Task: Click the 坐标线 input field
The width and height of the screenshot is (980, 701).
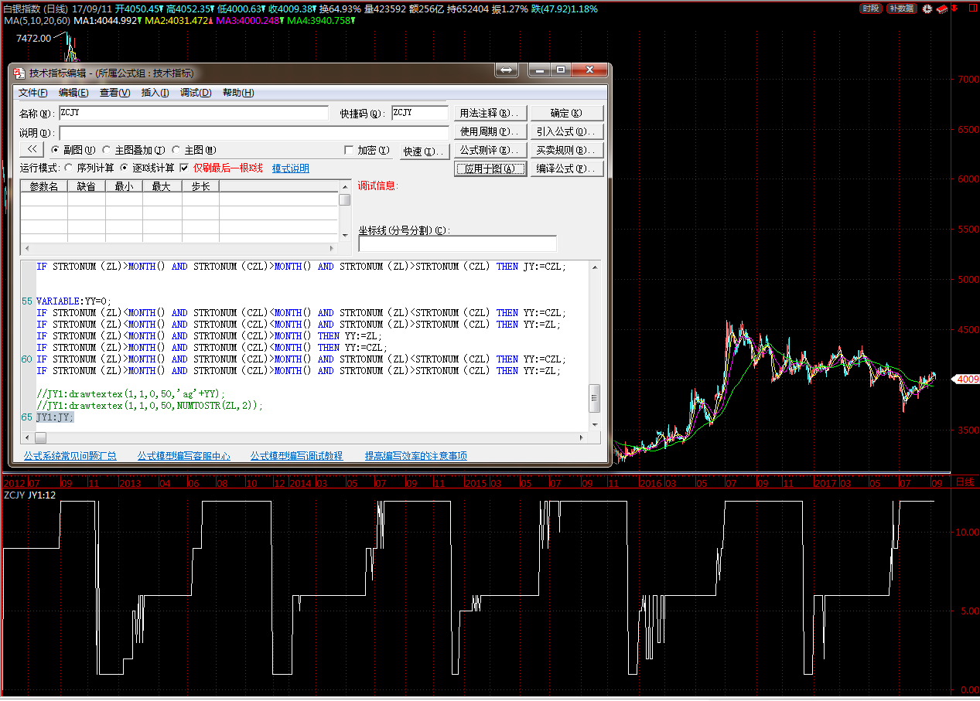Action: tap(457, 244)
